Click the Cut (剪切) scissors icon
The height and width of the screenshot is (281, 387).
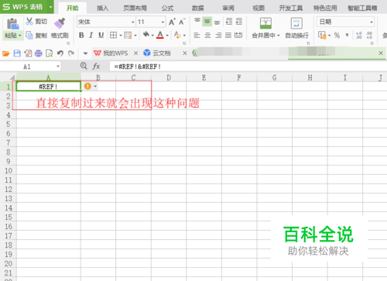pos(29,22)
